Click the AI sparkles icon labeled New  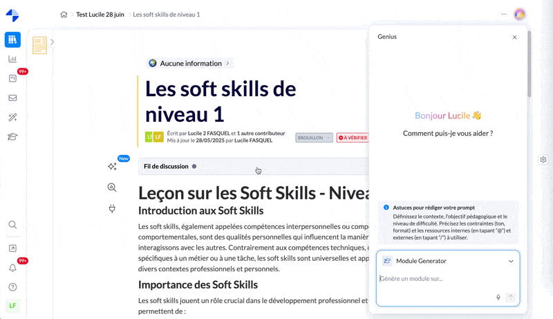pos(112,167)
